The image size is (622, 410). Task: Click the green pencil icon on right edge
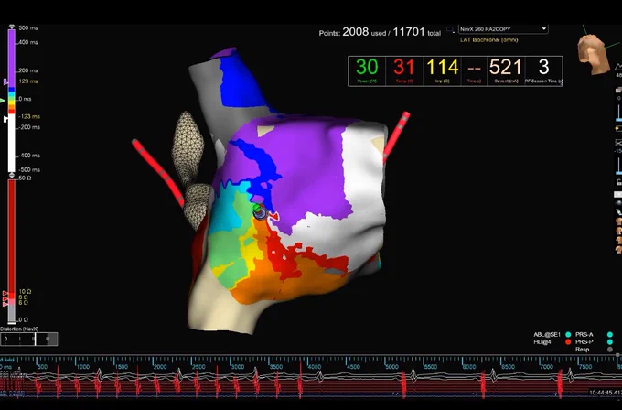(x=619, y=211)
